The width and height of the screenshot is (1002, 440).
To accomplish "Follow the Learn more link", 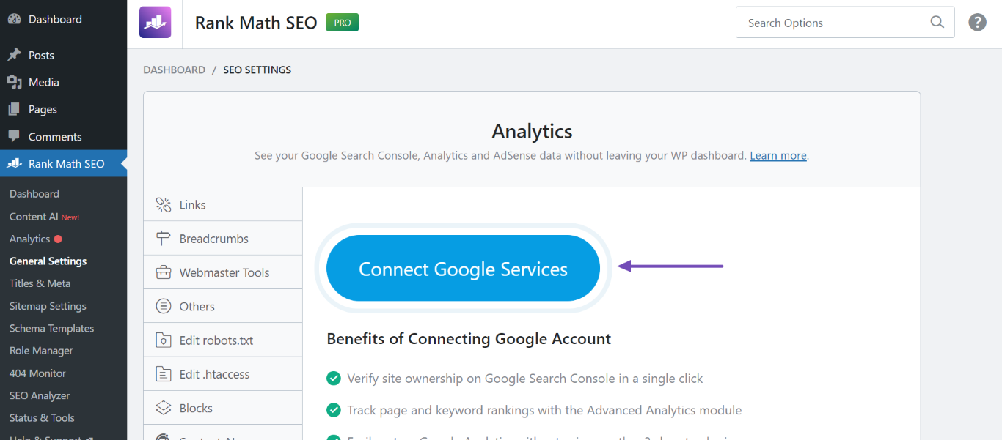I will click(778, 155).
